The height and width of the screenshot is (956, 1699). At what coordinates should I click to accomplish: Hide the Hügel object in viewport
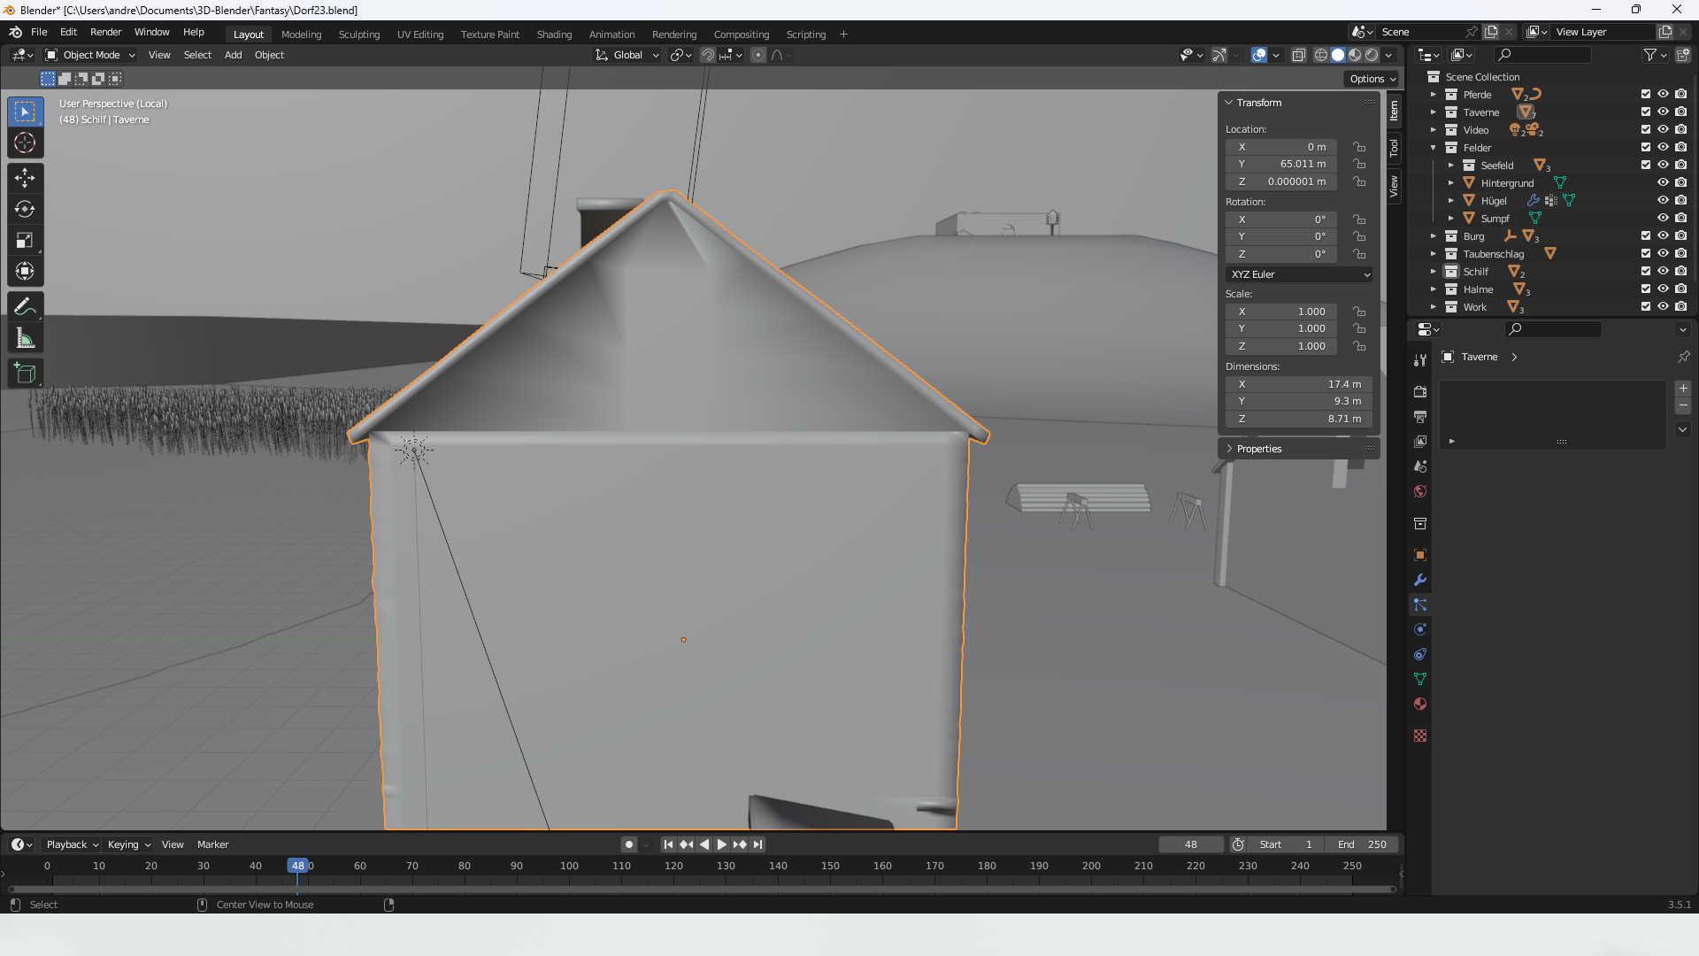click(x=1663, y=201)
